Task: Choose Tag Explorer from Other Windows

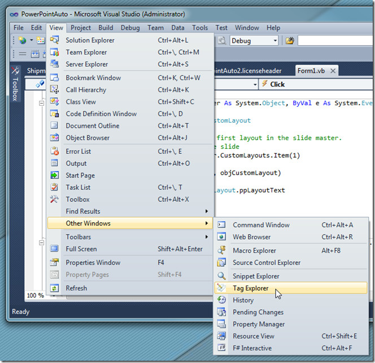Action: (x=291, y=288)
